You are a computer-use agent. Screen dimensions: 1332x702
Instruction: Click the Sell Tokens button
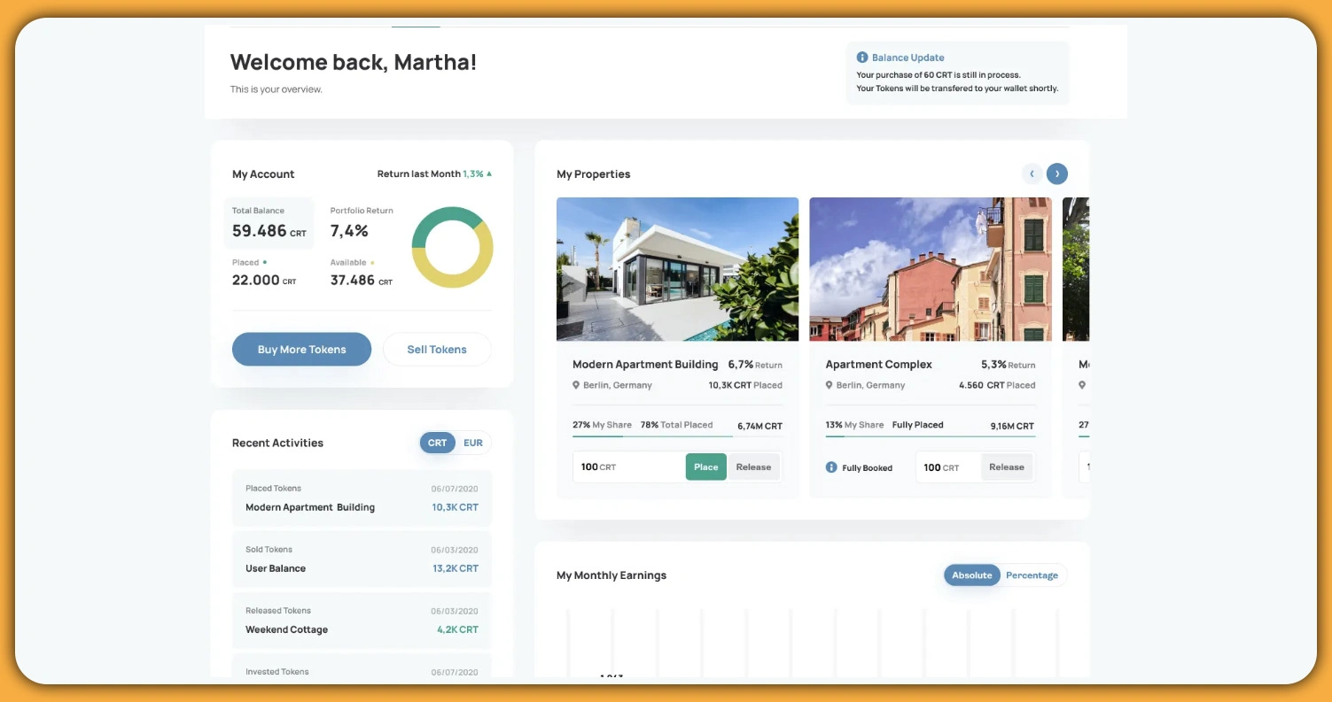tap(436, 350)
